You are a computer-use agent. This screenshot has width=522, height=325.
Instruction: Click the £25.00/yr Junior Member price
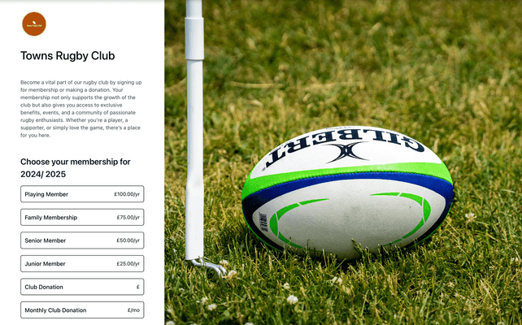point(128,264)
